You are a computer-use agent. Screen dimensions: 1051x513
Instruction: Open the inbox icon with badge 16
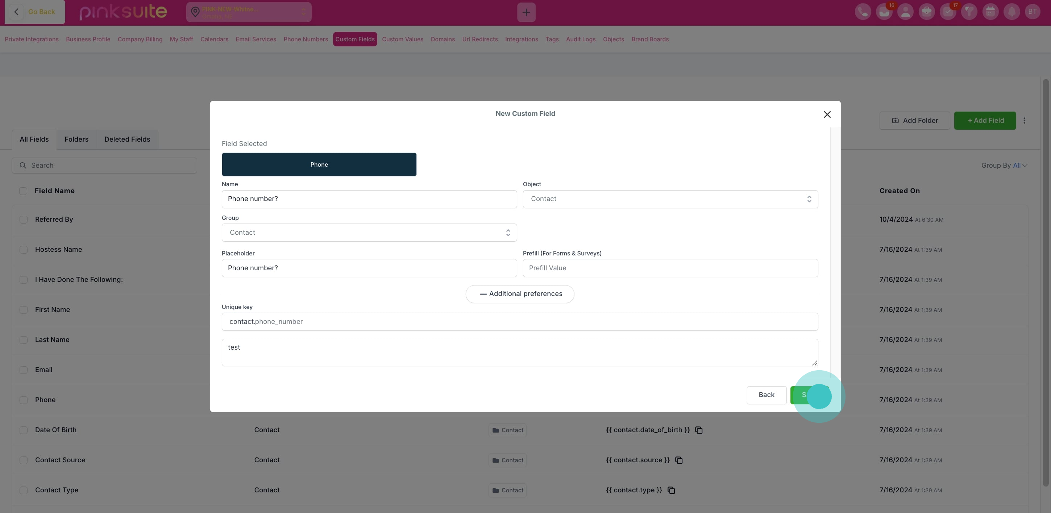[884, 12]
